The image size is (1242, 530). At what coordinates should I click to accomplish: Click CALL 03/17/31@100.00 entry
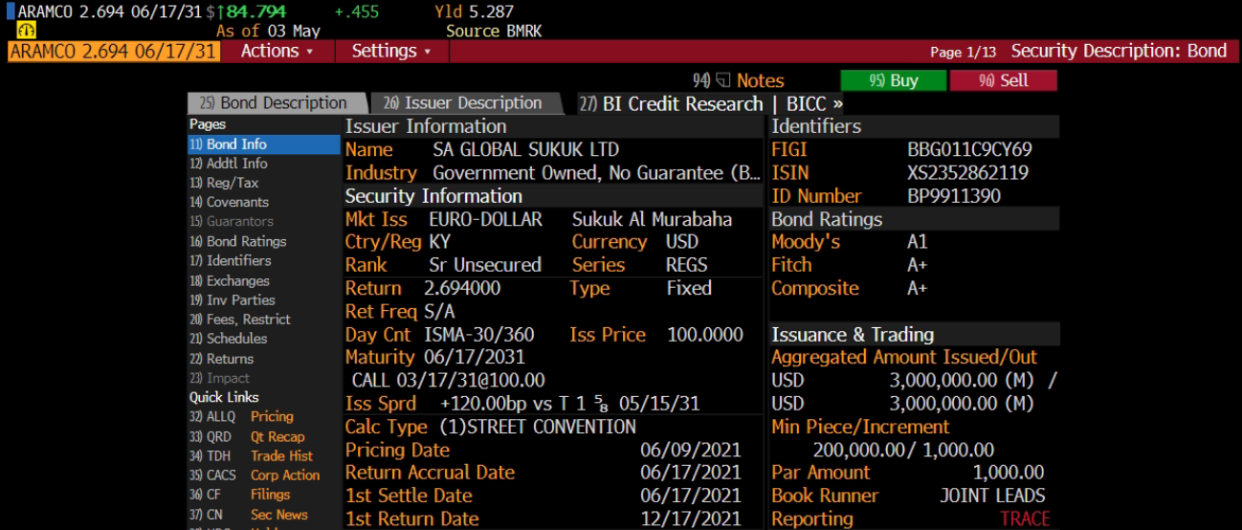(448, 381)
